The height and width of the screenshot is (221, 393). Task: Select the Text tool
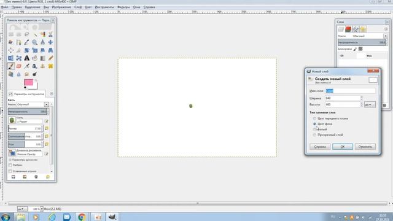tap(27, 58)
